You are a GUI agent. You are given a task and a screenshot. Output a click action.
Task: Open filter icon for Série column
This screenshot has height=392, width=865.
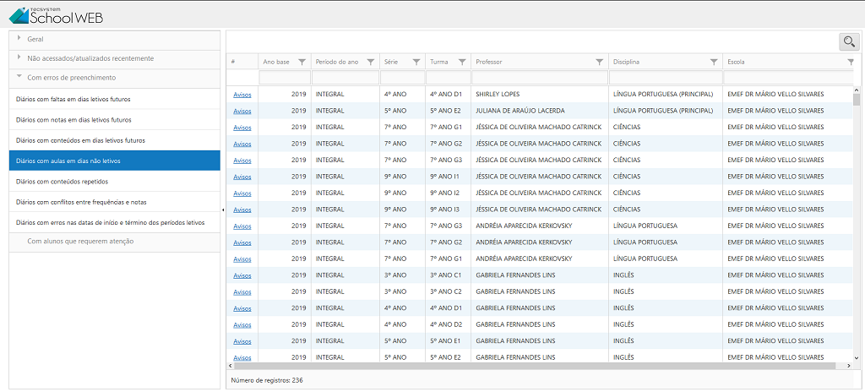pyautogui.click(x=416, y=62)
